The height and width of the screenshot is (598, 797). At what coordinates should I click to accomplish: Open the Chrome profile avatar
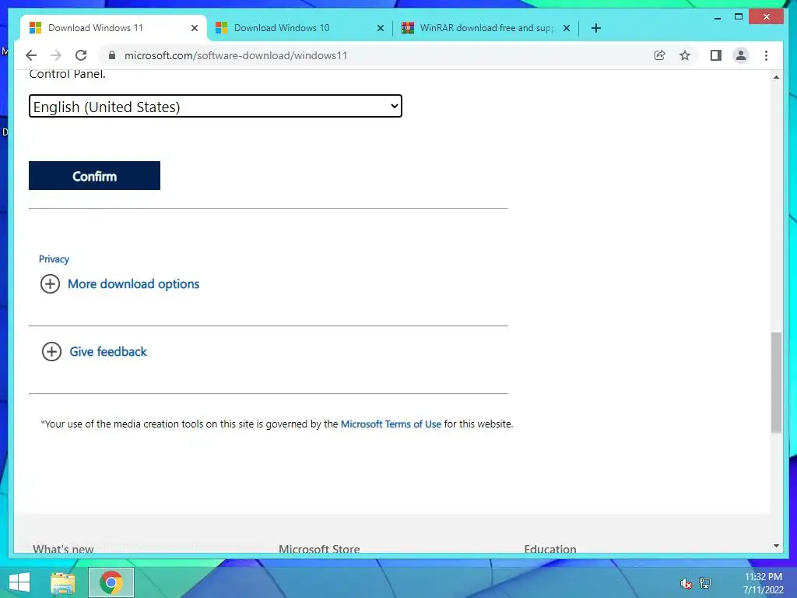point(741,55)
